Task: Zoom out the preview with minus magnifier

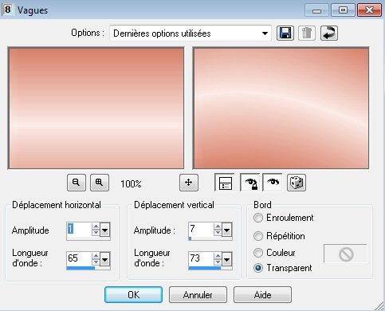Action: (x=77, y=183)
